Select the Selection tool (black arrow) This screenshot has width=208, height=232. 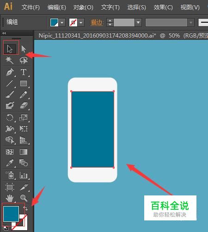(10, 49)
